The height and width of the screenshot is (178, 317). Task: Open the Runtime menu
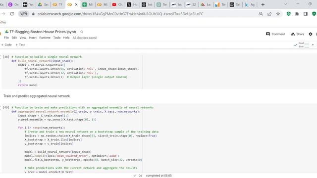point(45,38)
